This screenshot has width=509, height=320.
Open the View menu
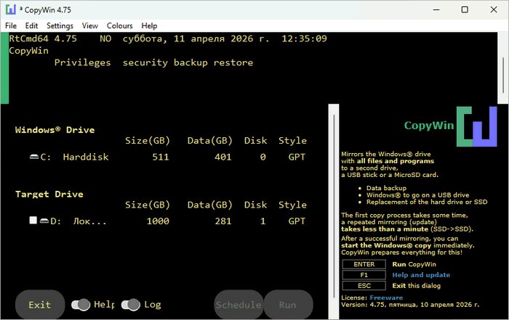click(x=90, y=25)
